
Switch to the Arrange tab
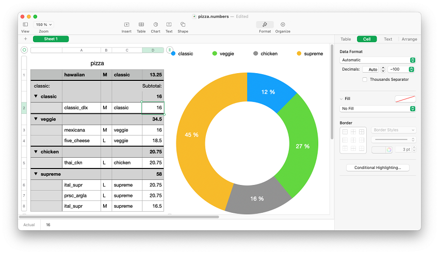409,39
